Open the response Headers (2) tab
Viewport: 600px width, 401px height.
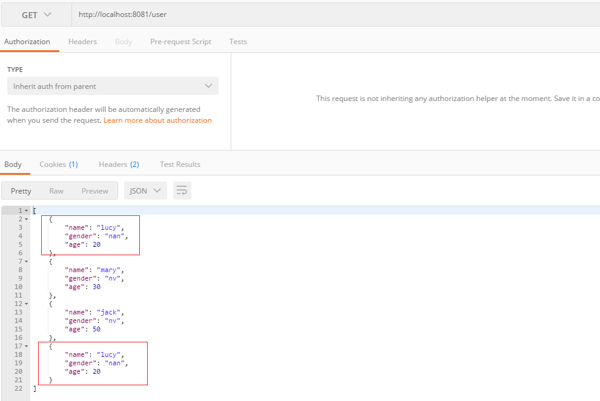click(119, 165)
